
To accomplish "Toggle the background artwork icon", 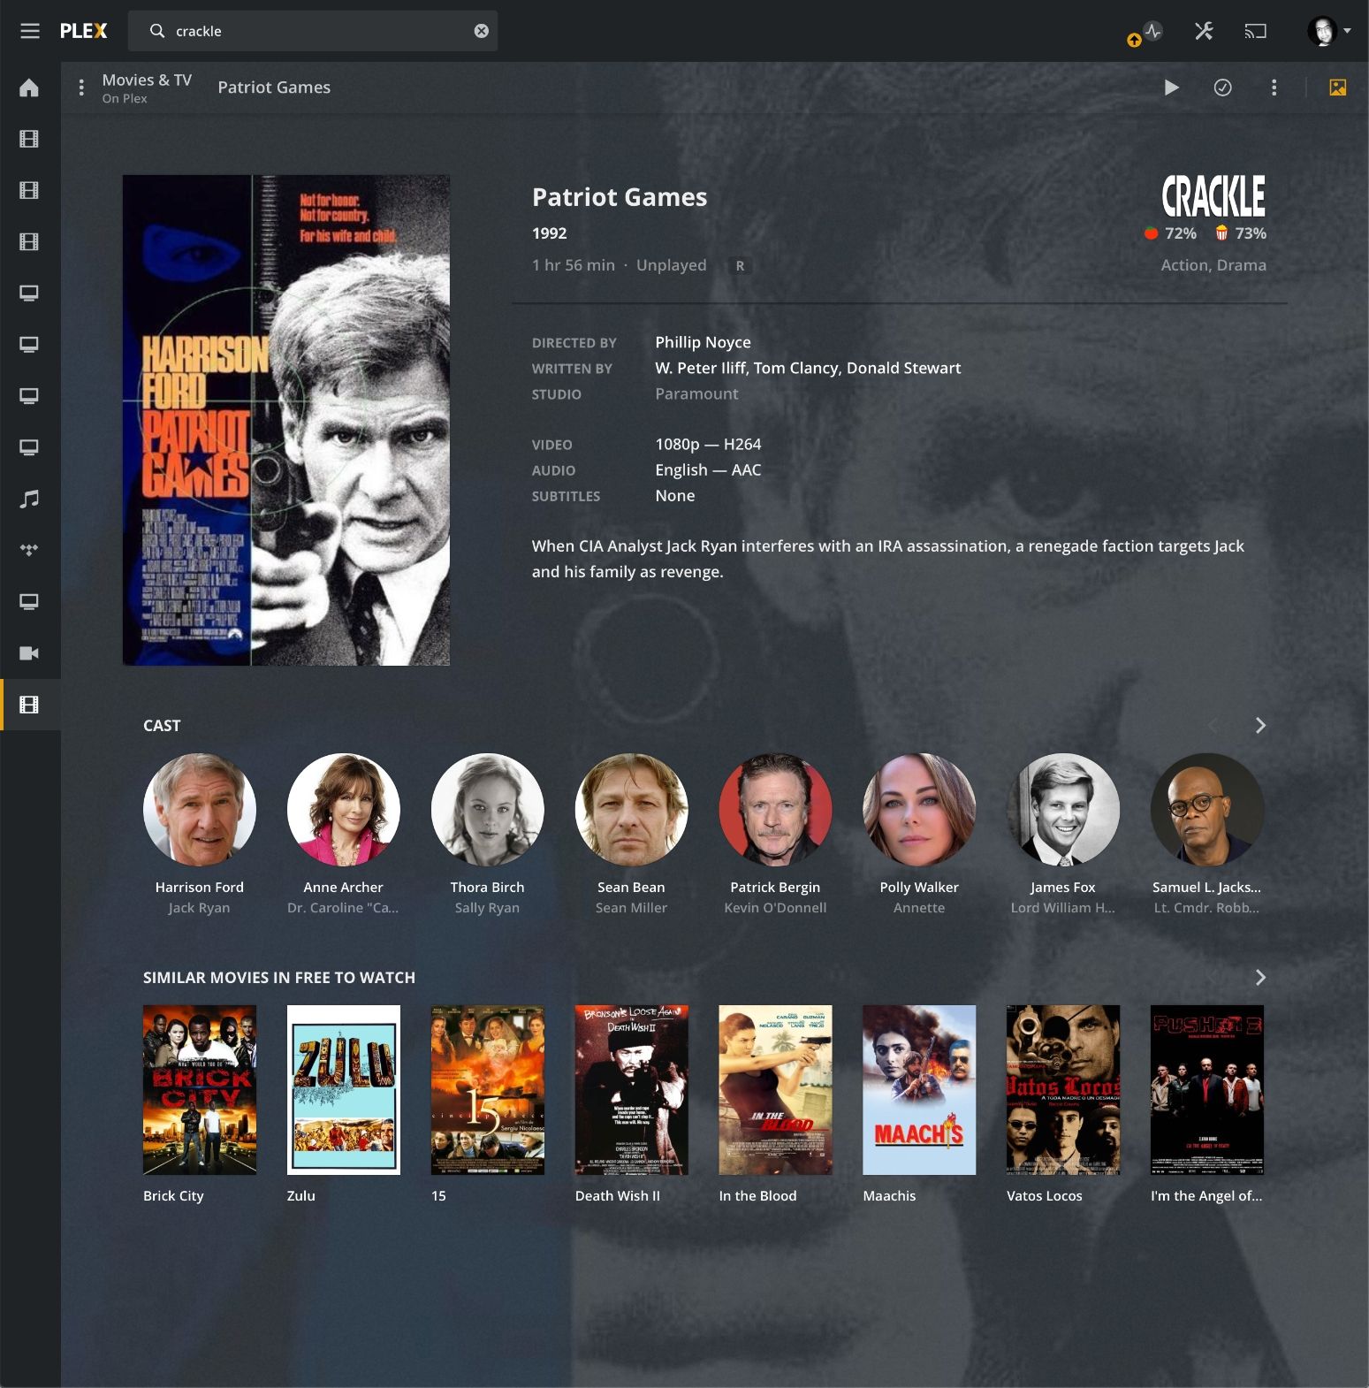I will pyautogui.click(x=1337, y=88).
